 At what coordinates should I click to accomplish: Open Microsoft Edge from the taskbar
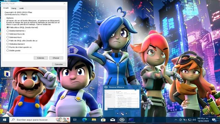click(85, 120)
